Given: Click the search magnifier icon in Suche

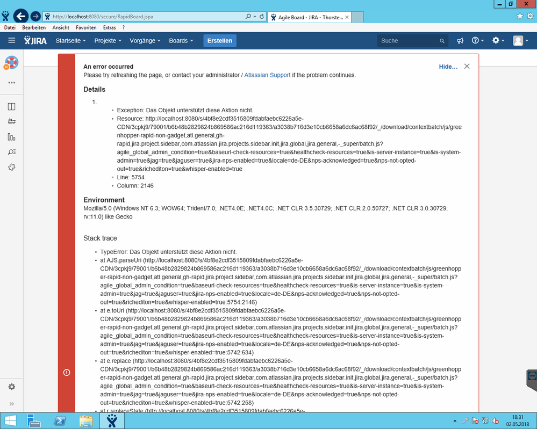Looking at the screenshot, I should (442, 41).
